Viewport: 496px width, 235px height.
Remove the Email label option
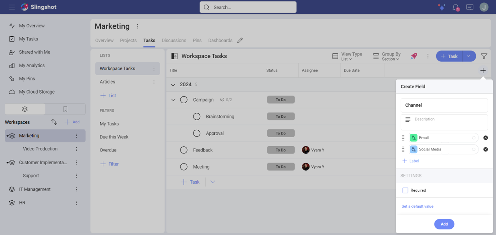click(486, 138)
